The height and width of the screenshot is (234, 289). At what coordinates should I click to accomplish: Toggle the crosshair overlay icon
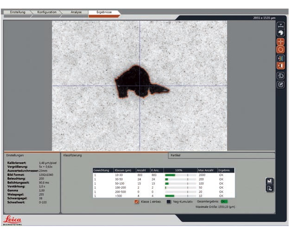(x=281, y=42)
